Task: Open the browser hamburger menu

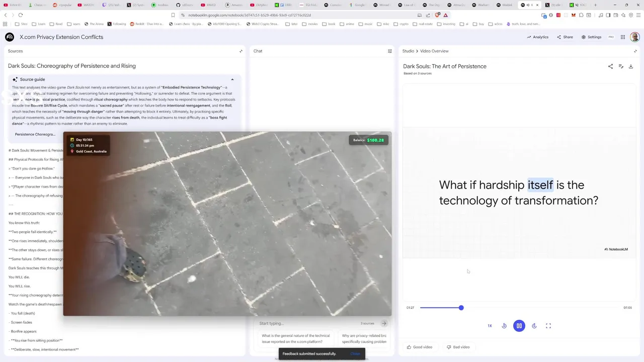Action: (639, 15)
